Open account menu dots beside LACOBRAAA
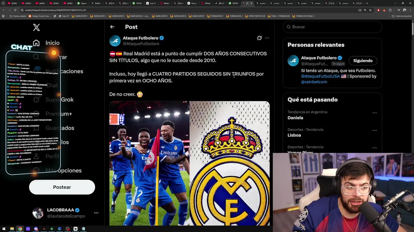Viewport: 414px width, 232px height. (96, 213)
